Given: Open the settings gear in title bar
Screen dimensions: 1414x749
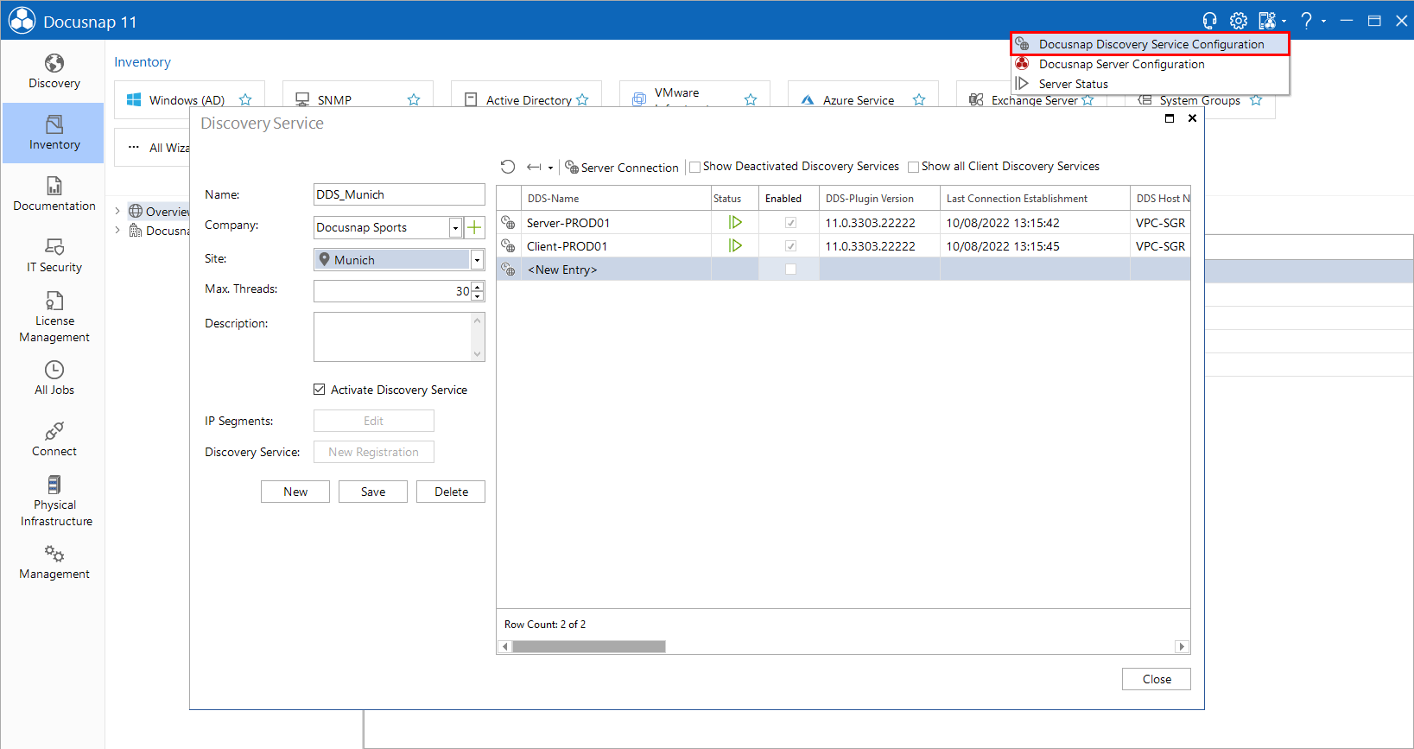Looking at the screenshot, I should tap(1239, 21).
